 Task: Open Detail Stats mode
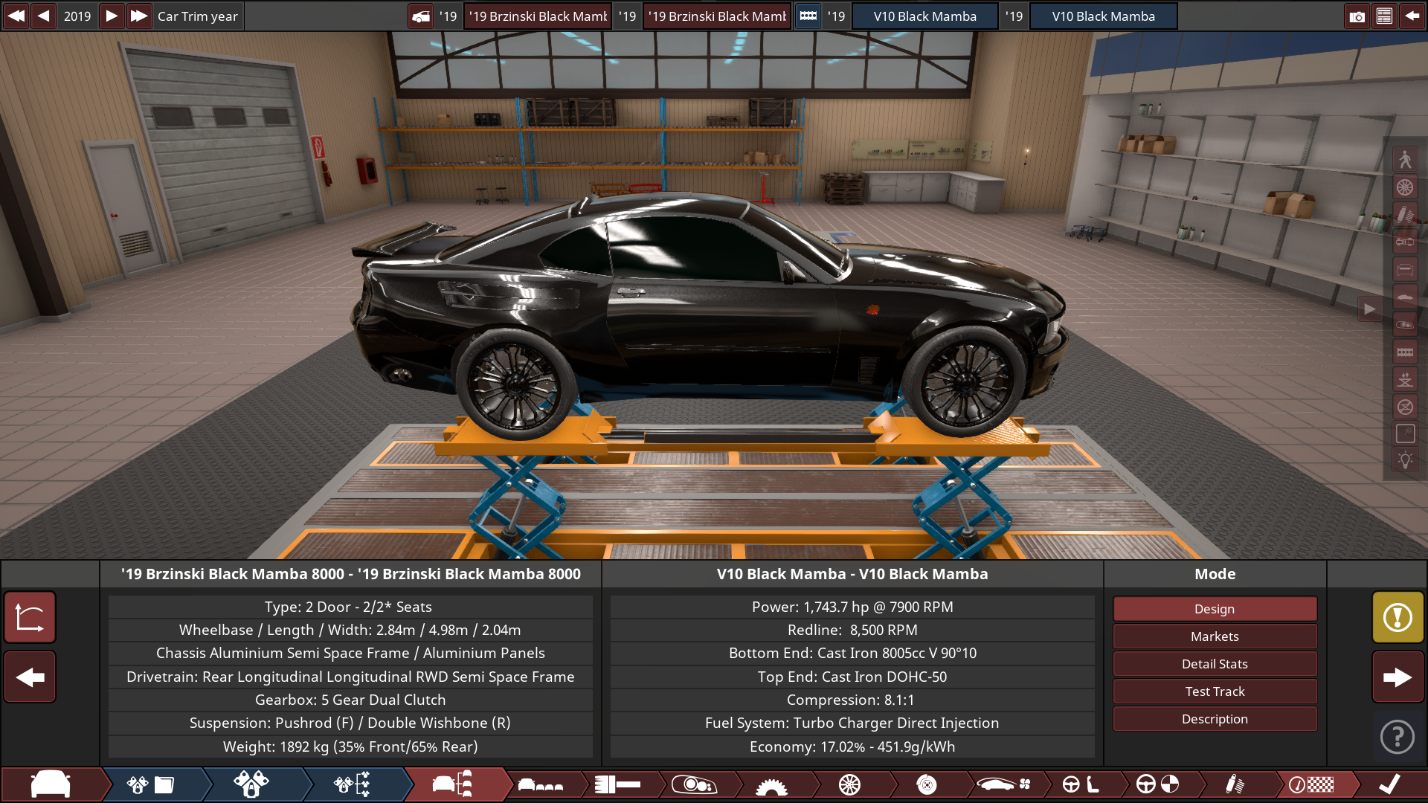click(x=1215, y=664)
